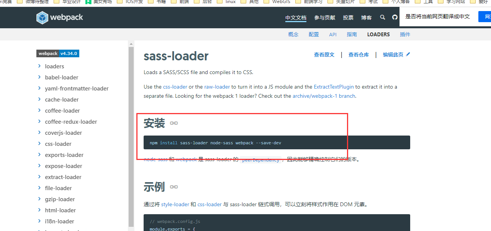Go to 参与贡献 in the header
491x231 pixels.
tap(324, 18)
